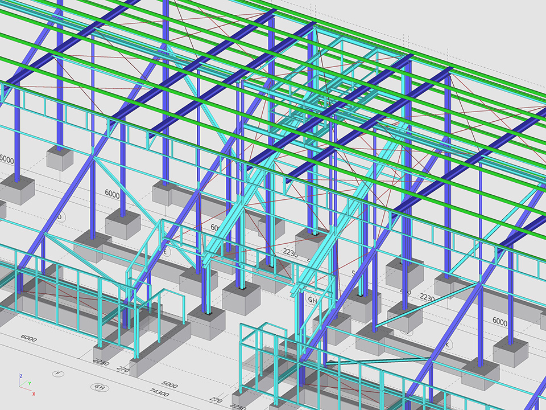
Task: Click the blue Z axis label
Action: tap(20, 376)
